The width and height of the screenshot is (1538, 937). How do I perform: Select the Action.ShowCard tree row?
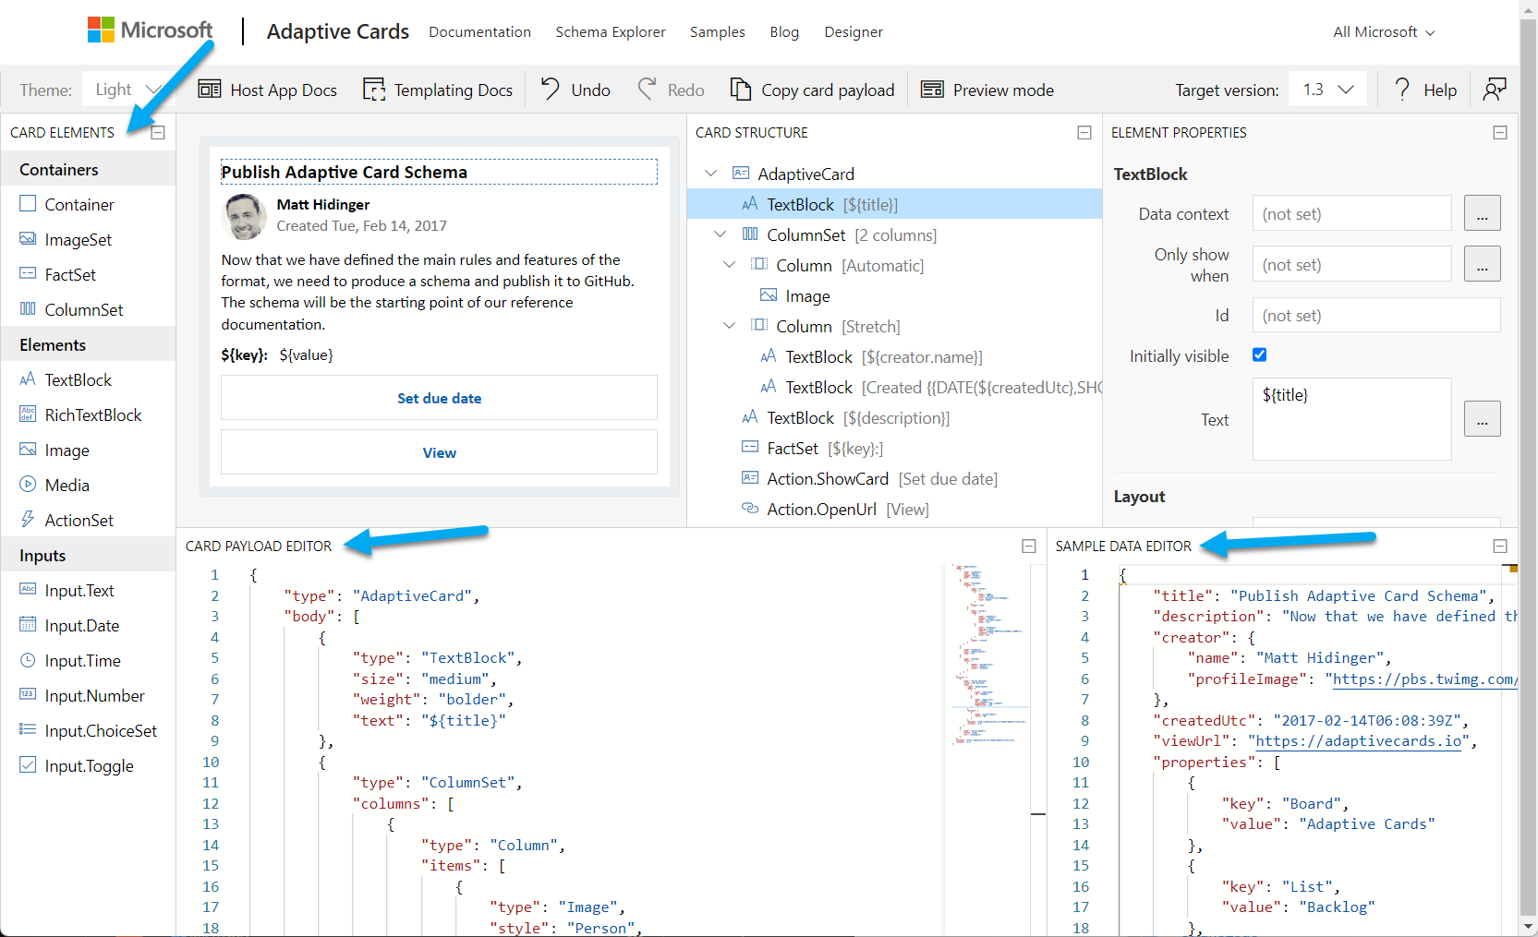[x=894, y=479]
